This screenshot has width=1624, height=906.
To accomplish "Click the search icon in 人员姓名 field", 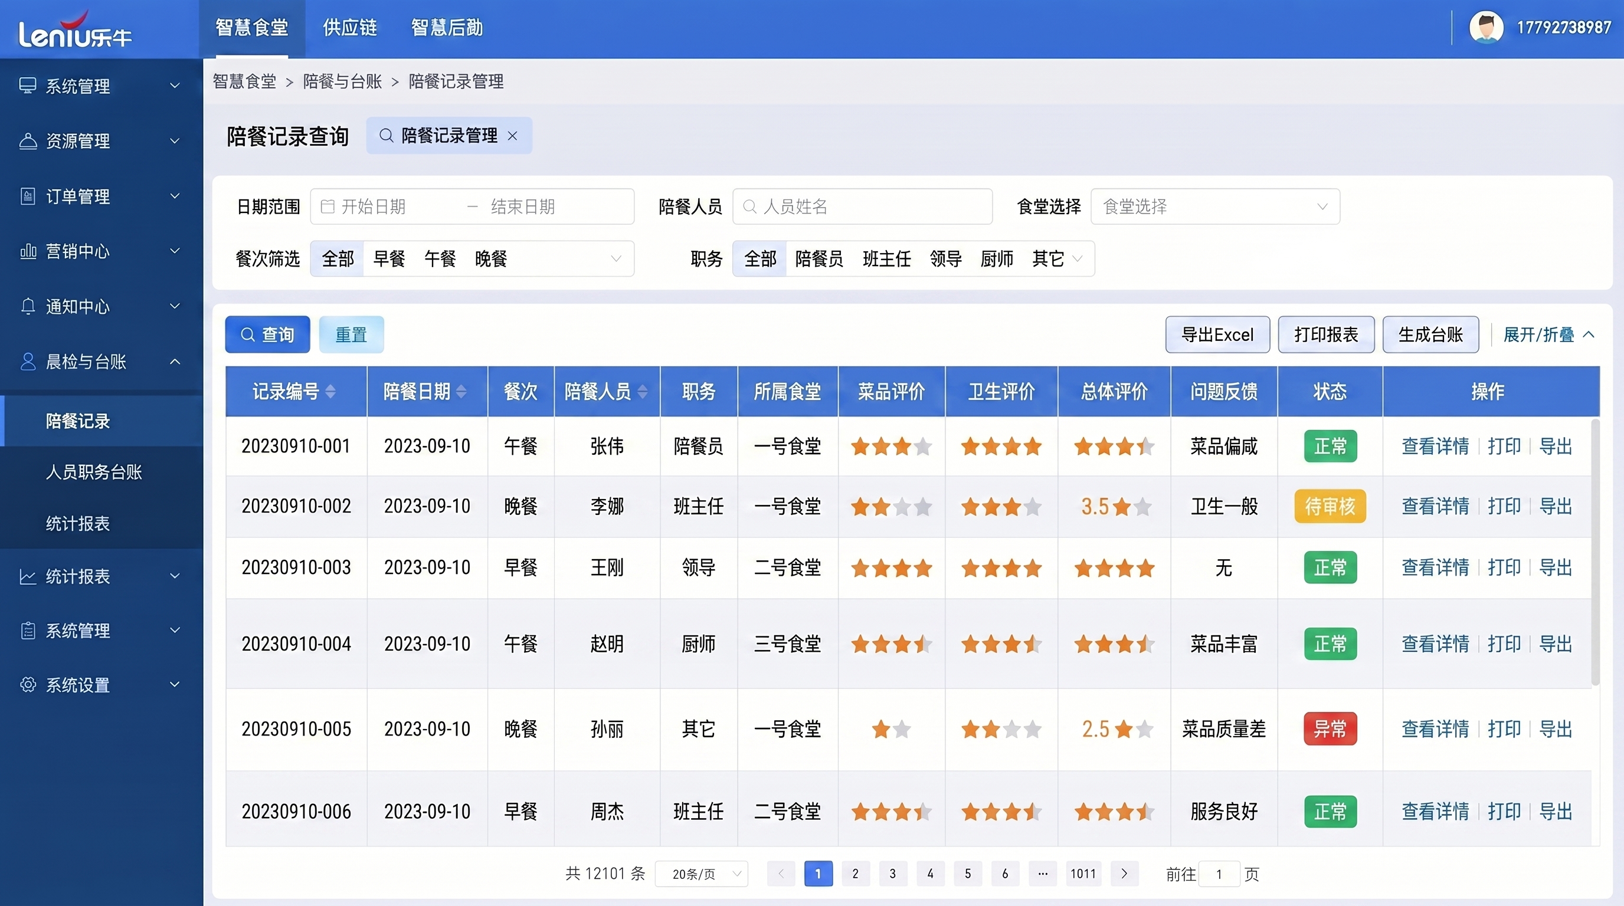I will pos(749,206).
